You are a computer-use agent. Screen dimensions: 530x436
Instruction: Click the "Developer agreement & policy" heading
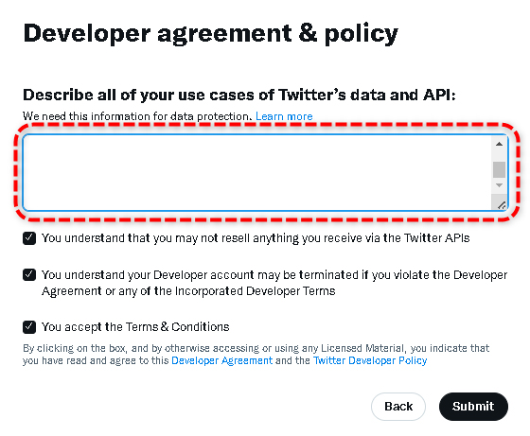(x=211, y=34)
